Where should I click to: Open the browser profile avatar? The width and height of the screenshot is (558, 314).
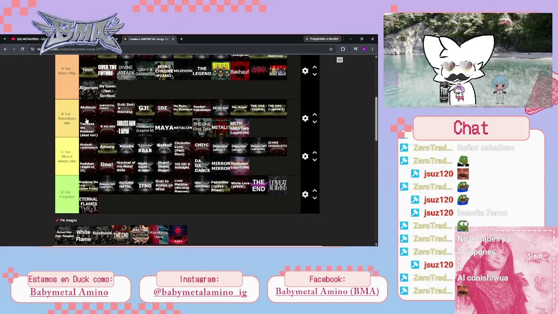[364, 49]
